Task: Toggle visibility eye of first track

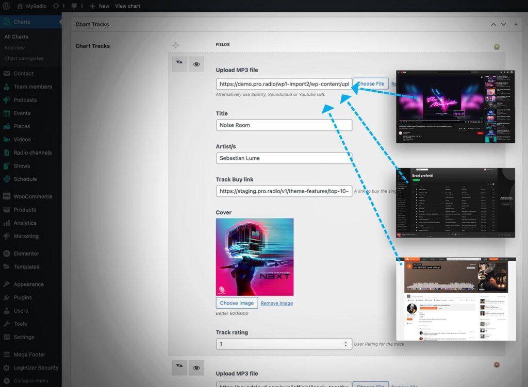Action: tap(196, 64)
